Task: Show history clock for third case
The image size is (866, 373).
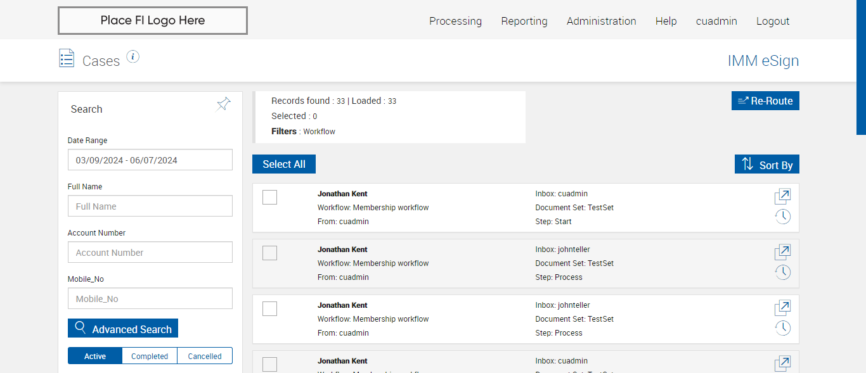Action: click(x=782, y=328)
